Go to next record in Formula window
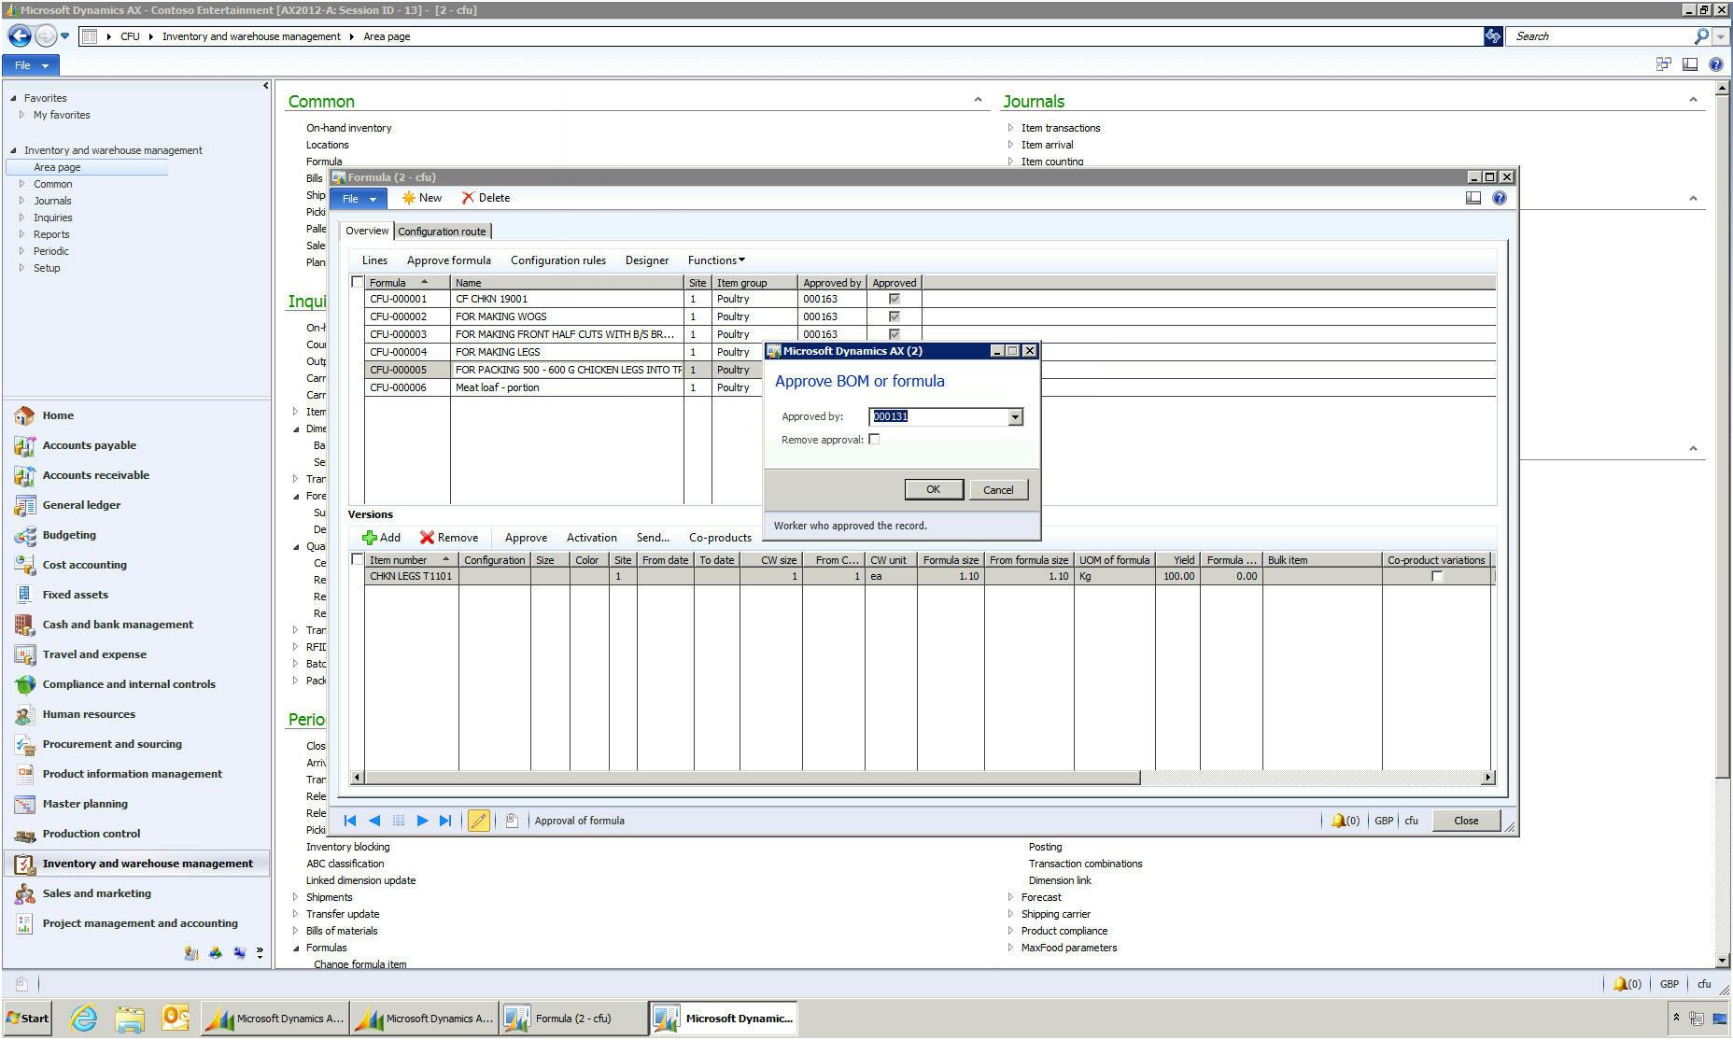1733x1040 pixels. 422,821
